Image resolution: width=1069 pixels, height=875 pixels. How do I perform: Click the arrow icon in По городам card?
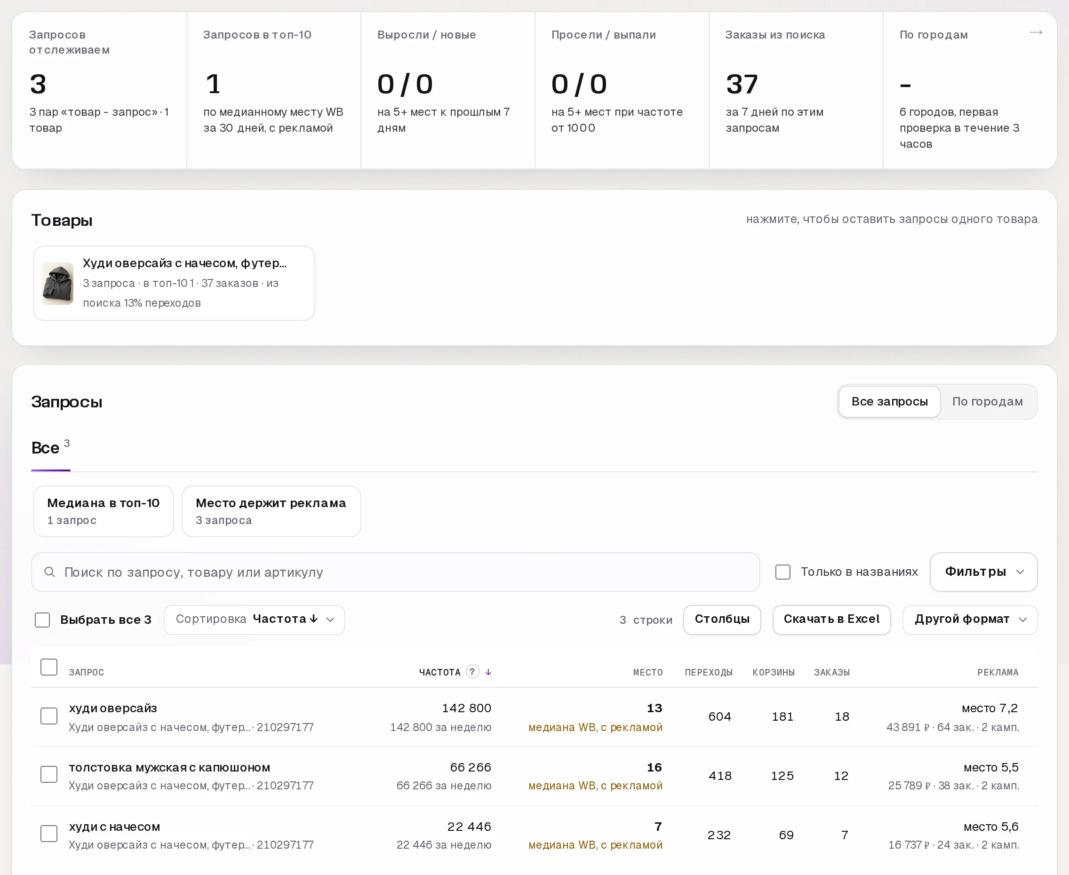tap(1036, 33)
